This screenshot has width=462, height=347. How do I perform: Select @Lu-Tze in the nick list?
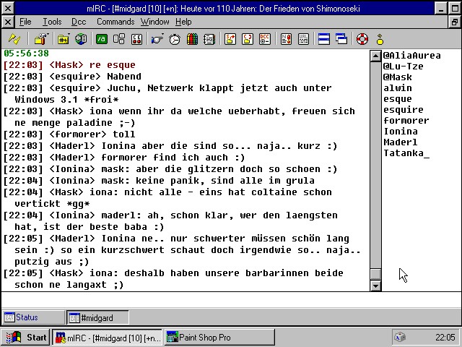tap(403, 67)
